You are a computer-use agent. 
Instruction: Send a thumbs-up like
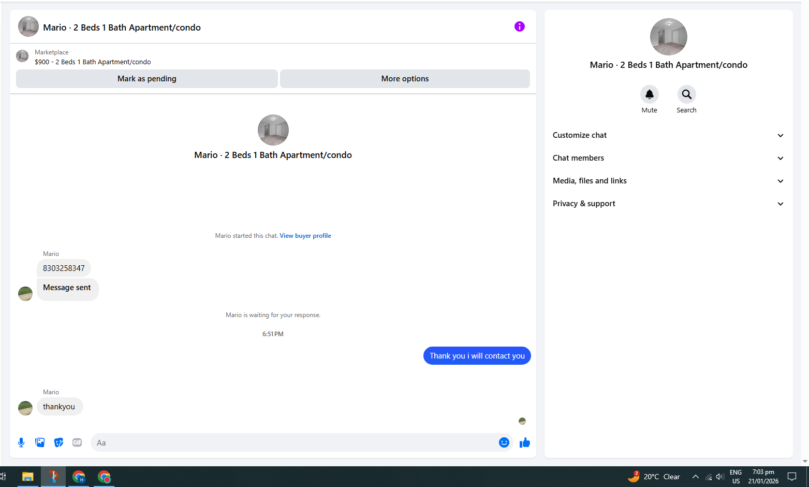tap(525, 442)
